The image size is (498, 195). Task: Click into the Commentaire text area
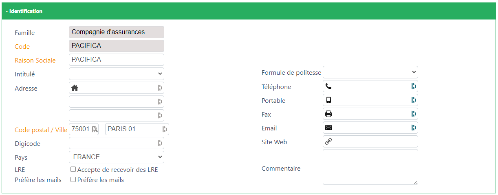coord(370,167)
